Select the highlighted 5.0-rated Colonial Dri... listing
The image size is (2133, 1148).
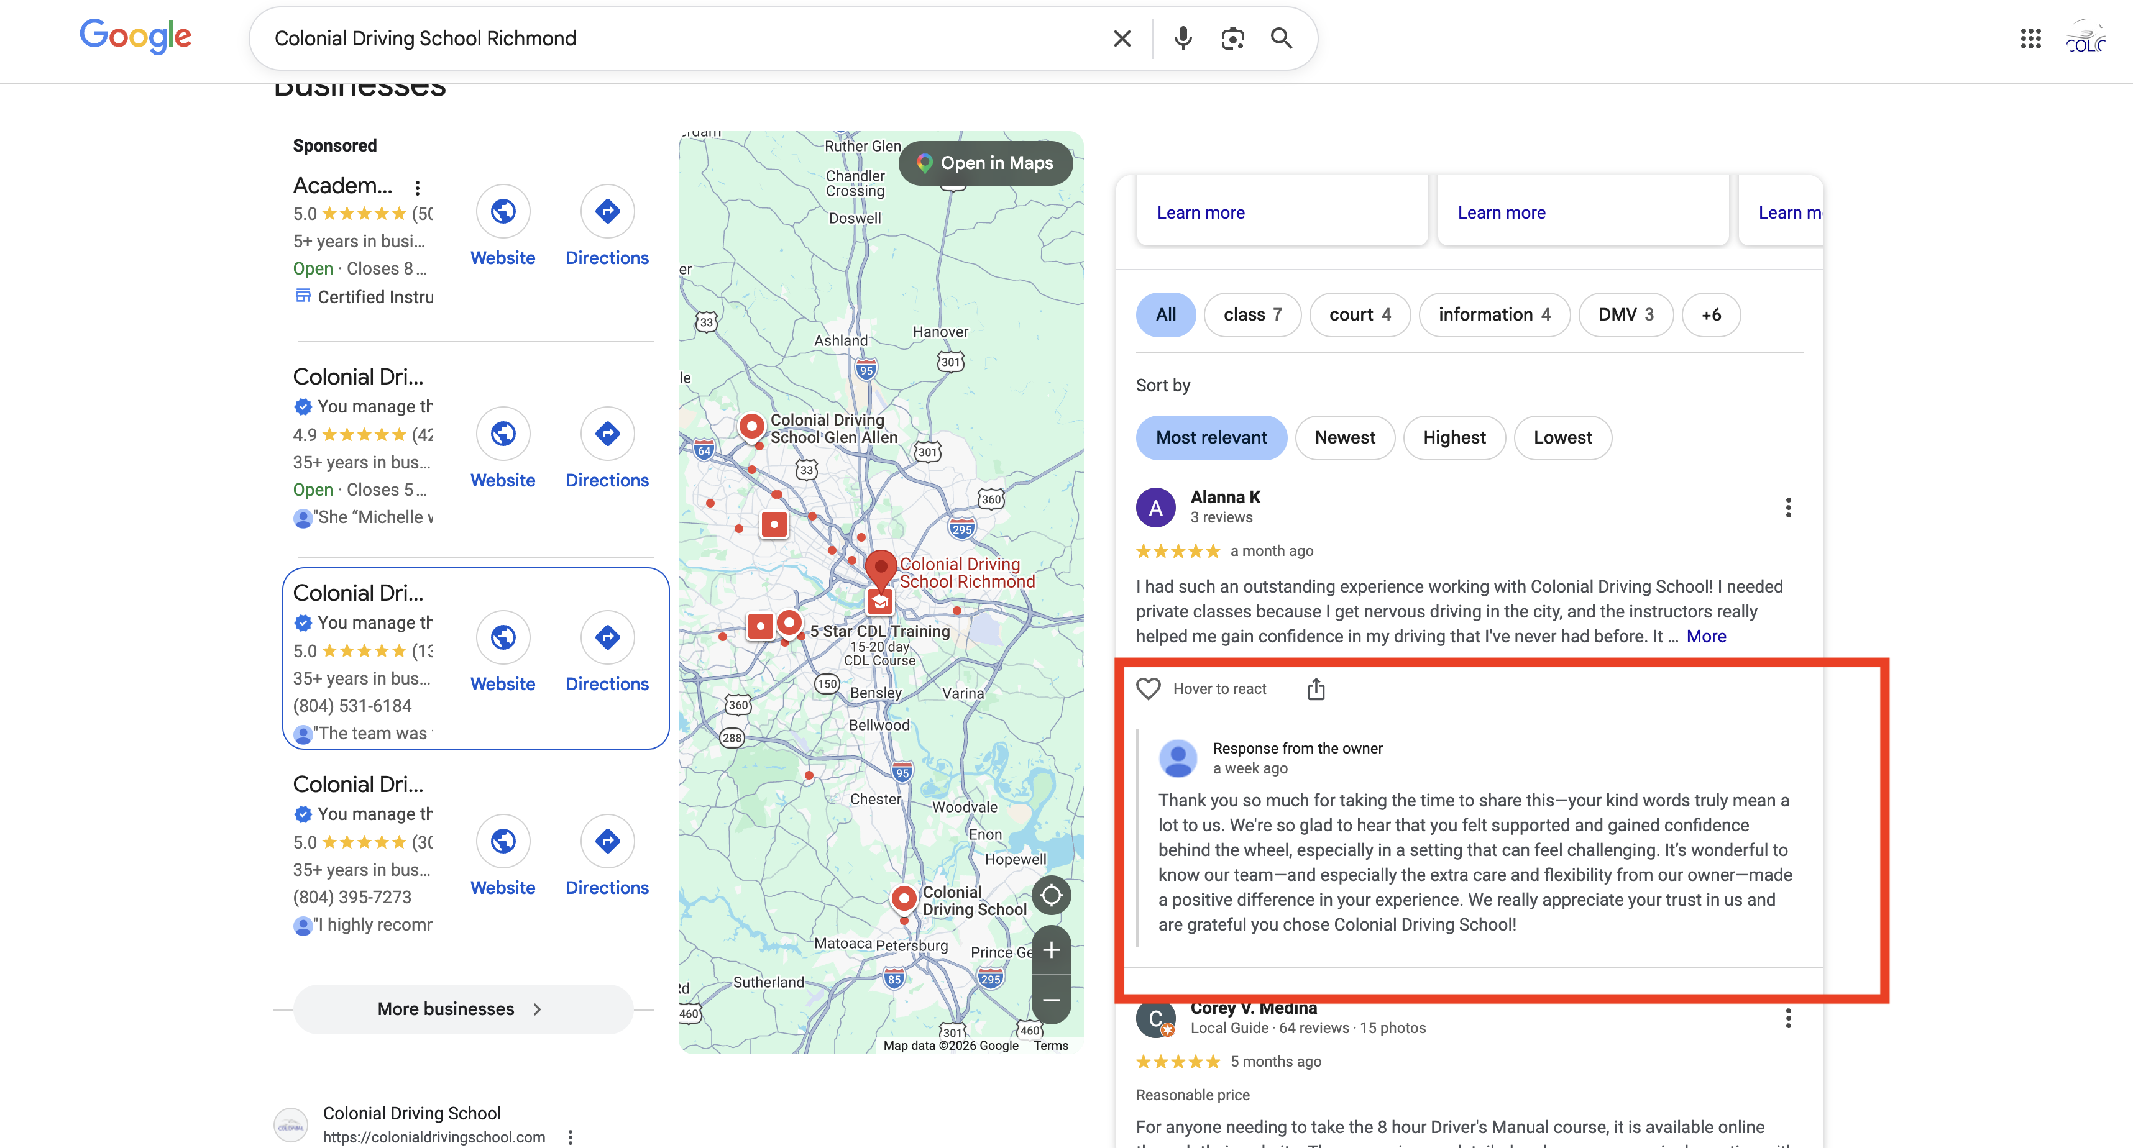pos(475,658)
